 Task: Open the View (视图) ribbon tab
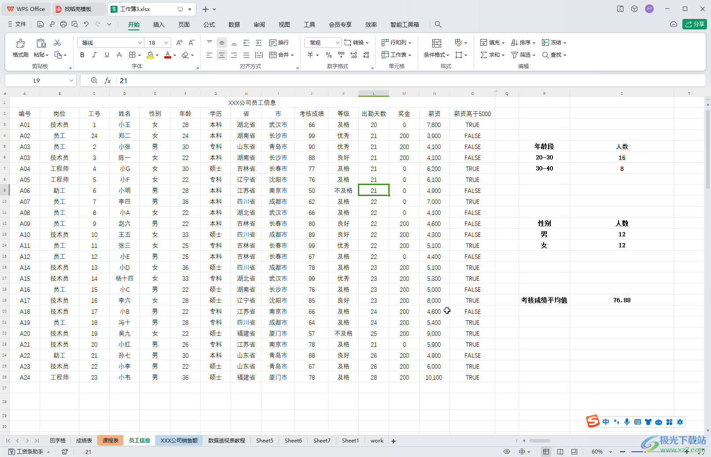(x=284, y=25)
